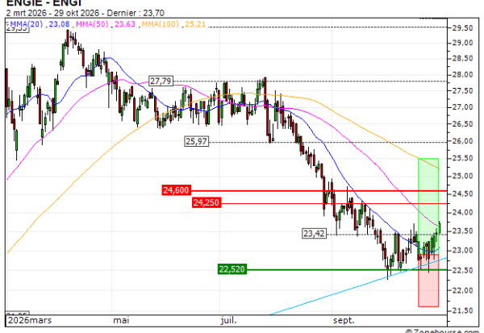Click the mai time axis label

pos(121,320)
